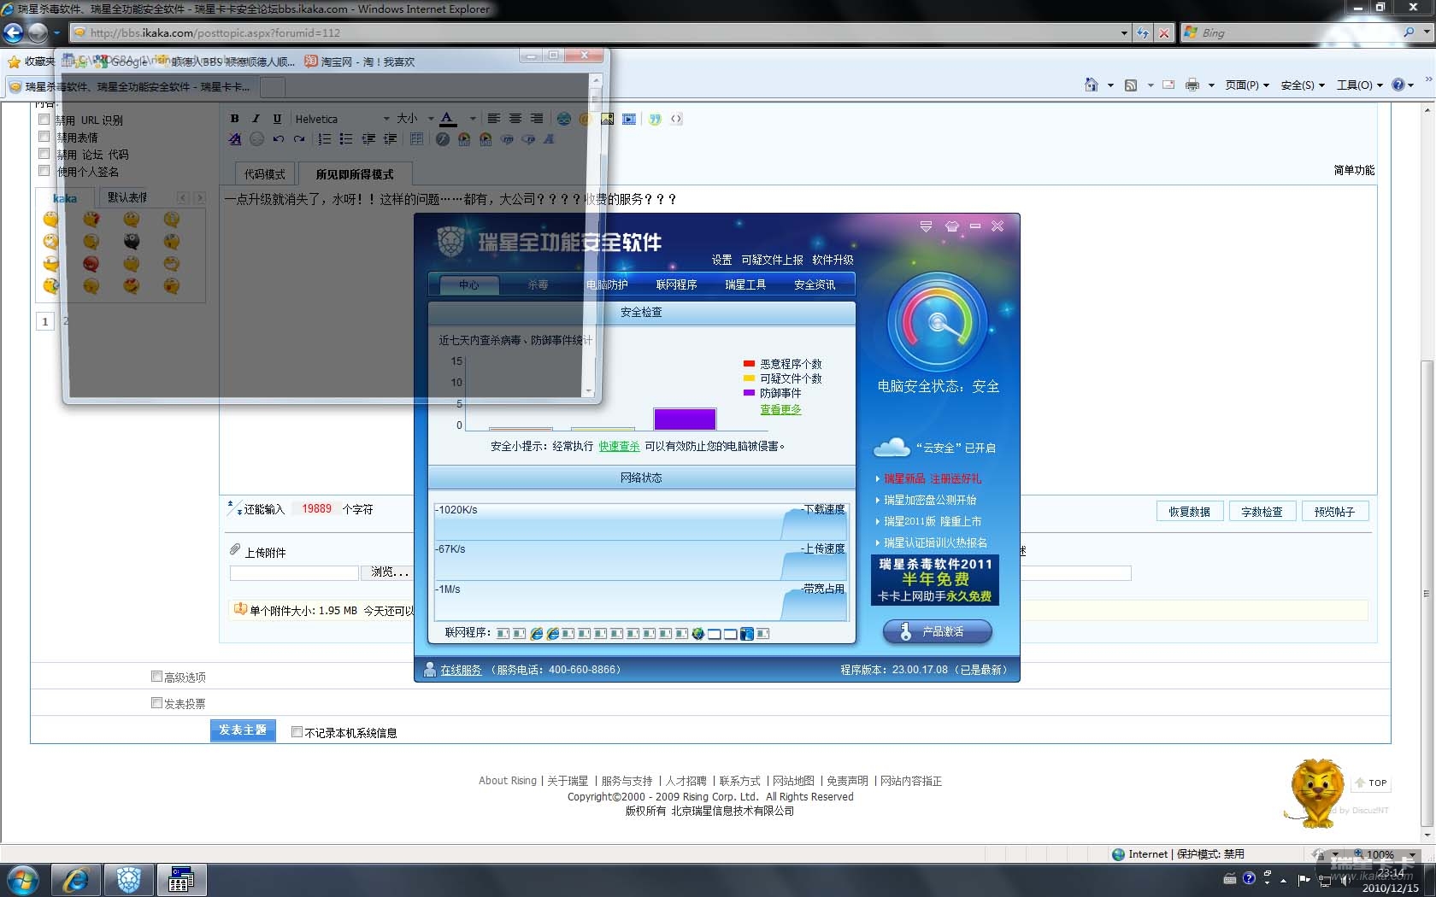Open the 工具(O) dropdown menu
The height and width of the screenshot is (897, 1436).
coord(1360,85)
